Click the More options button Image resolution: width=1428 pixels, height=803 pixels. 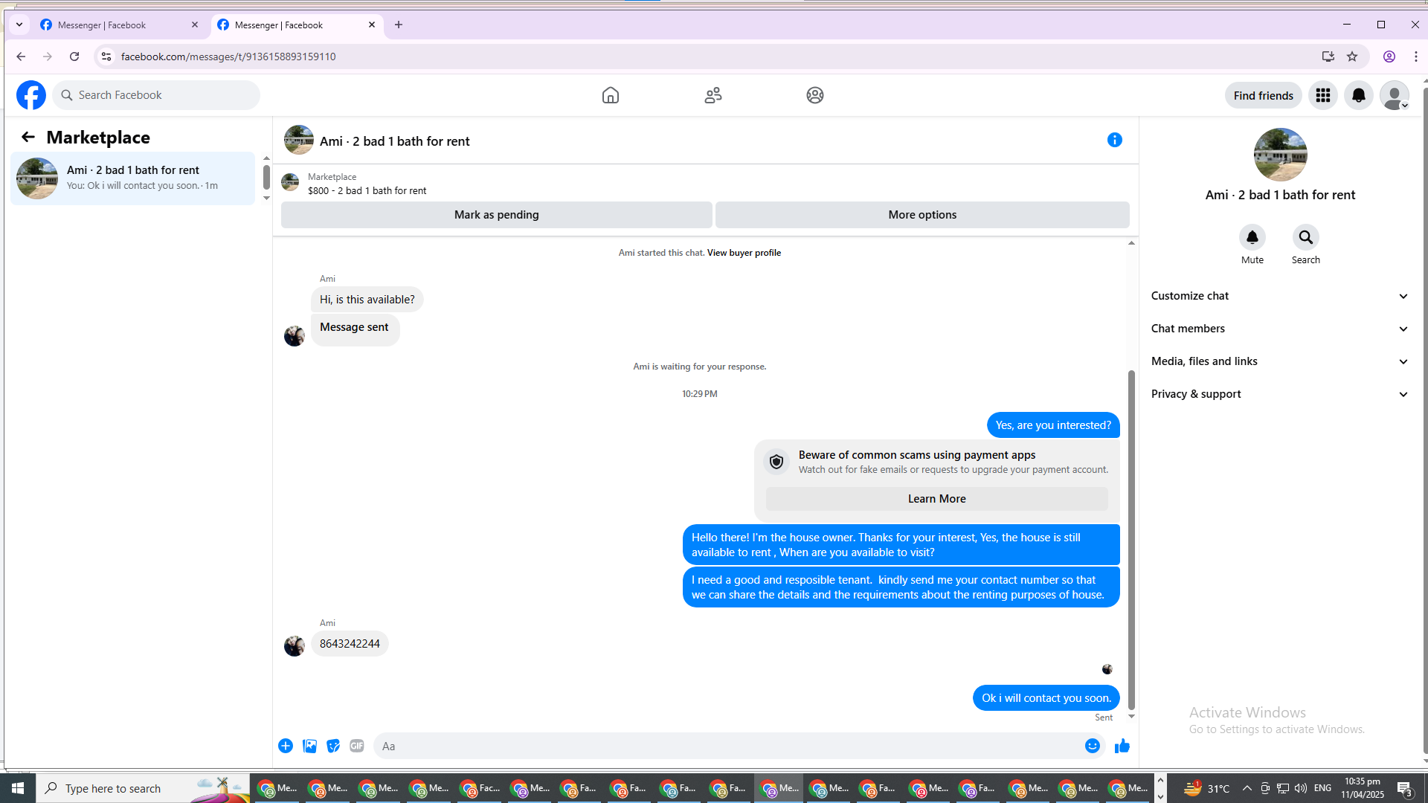(922, 215)
